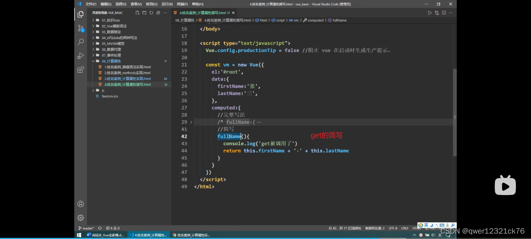Click the master branch in the status bar

[x=86, y=228]
